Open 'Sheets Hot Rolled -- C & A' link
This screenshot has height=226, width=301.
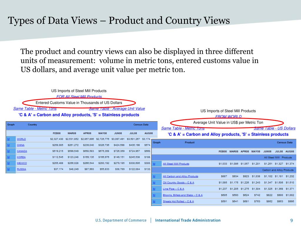178,201
